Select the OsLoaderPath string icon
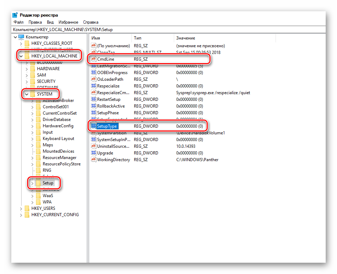Viewport: 337px width, 274px height. coord(94,79)
